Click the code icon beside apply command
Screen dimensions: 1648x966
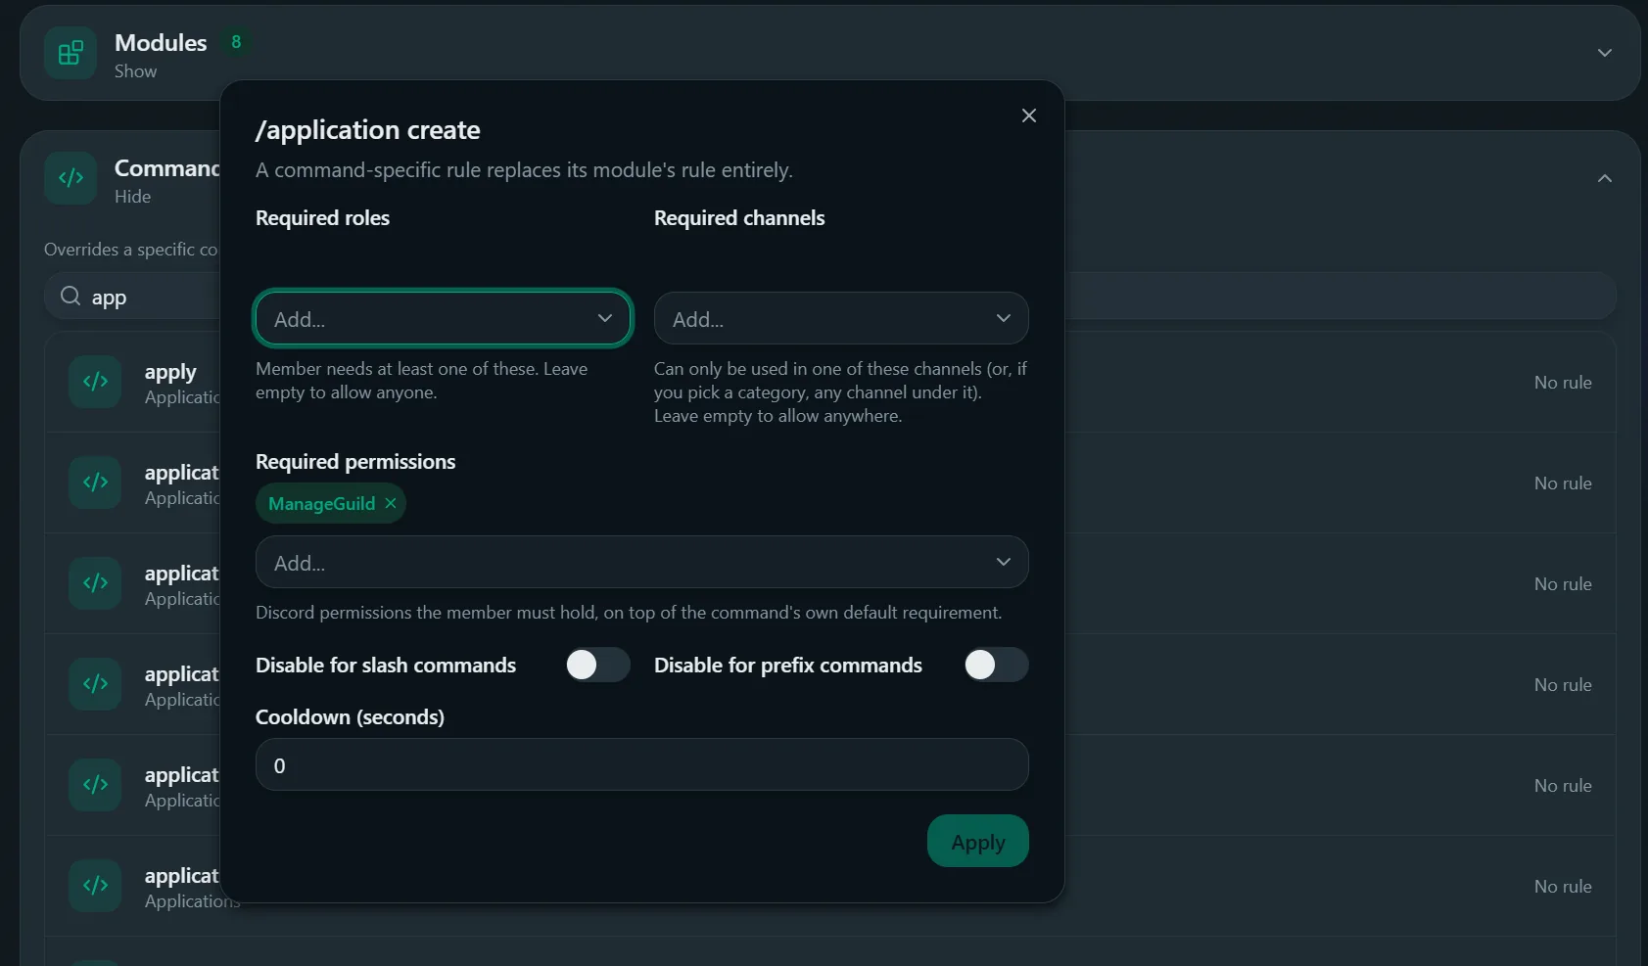pyautogui.click(x=95, y=382)
